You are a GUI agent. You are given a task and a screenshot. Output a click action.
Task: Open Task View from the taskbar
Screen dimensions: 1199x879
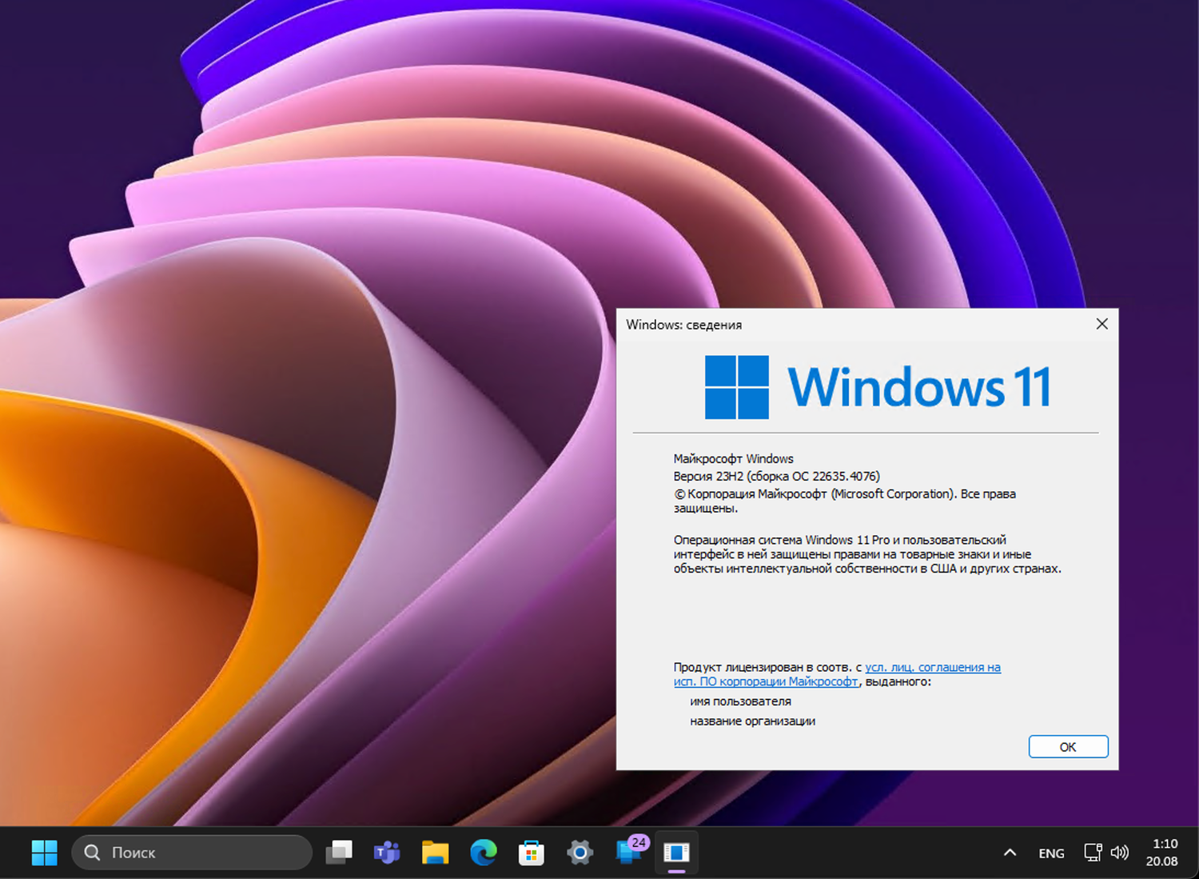339,853
